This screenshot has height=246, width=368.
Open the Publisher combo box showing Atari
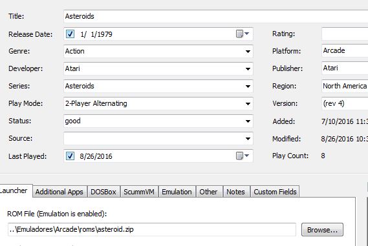pyautogui.click(x=345, y=68)
